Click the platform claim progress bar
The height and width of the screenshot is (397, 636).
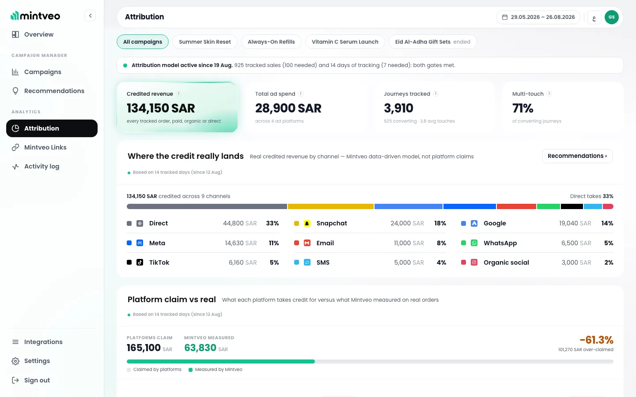370,361
